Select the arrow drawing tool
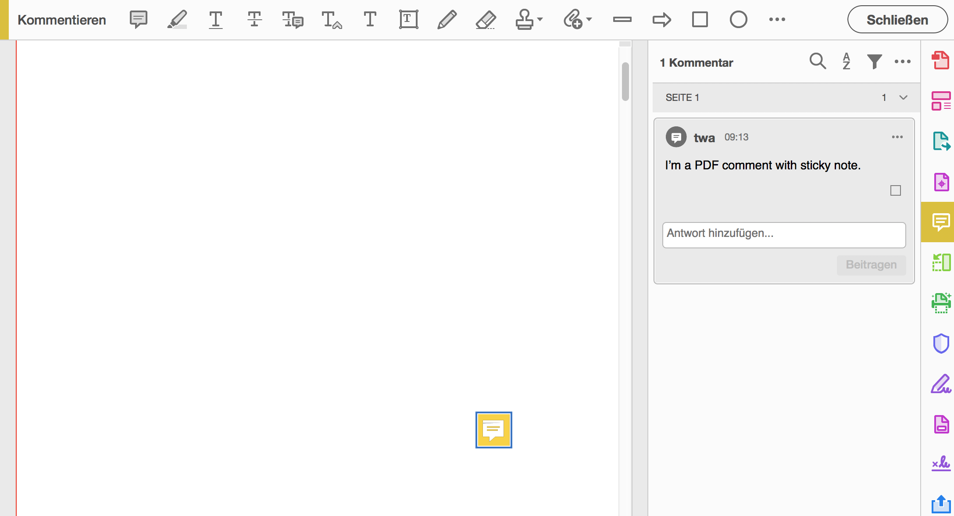 coord(661,20)
